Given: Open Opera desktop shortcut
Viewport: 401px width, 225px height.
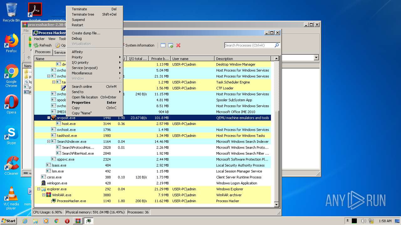Looking at the screenshot, I should click(x=11, y=104).
